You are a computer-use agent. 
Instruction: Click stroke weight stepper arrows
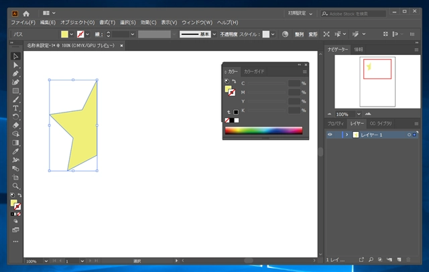click(x=109, y=34)
